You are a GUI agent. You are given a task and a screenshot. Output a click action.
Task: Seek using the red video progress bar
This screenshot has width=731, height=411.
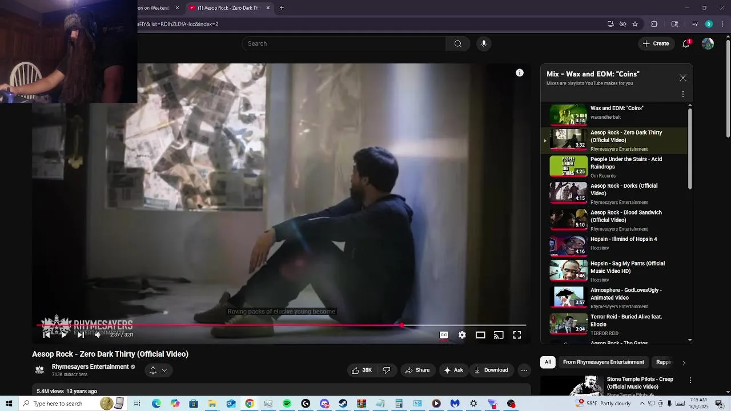(x=281, y=325)
